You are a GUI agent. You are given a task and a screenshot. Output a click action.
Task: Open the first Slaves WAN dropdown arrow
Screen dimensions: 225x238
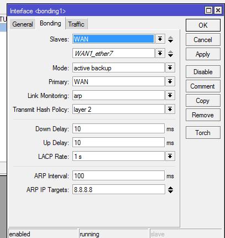(x=160, y=39)
